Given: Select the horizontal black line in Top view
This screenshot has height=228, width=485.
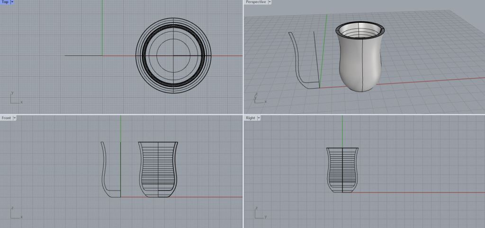Looking at the screenshot, I should click(x=83, y=56).
